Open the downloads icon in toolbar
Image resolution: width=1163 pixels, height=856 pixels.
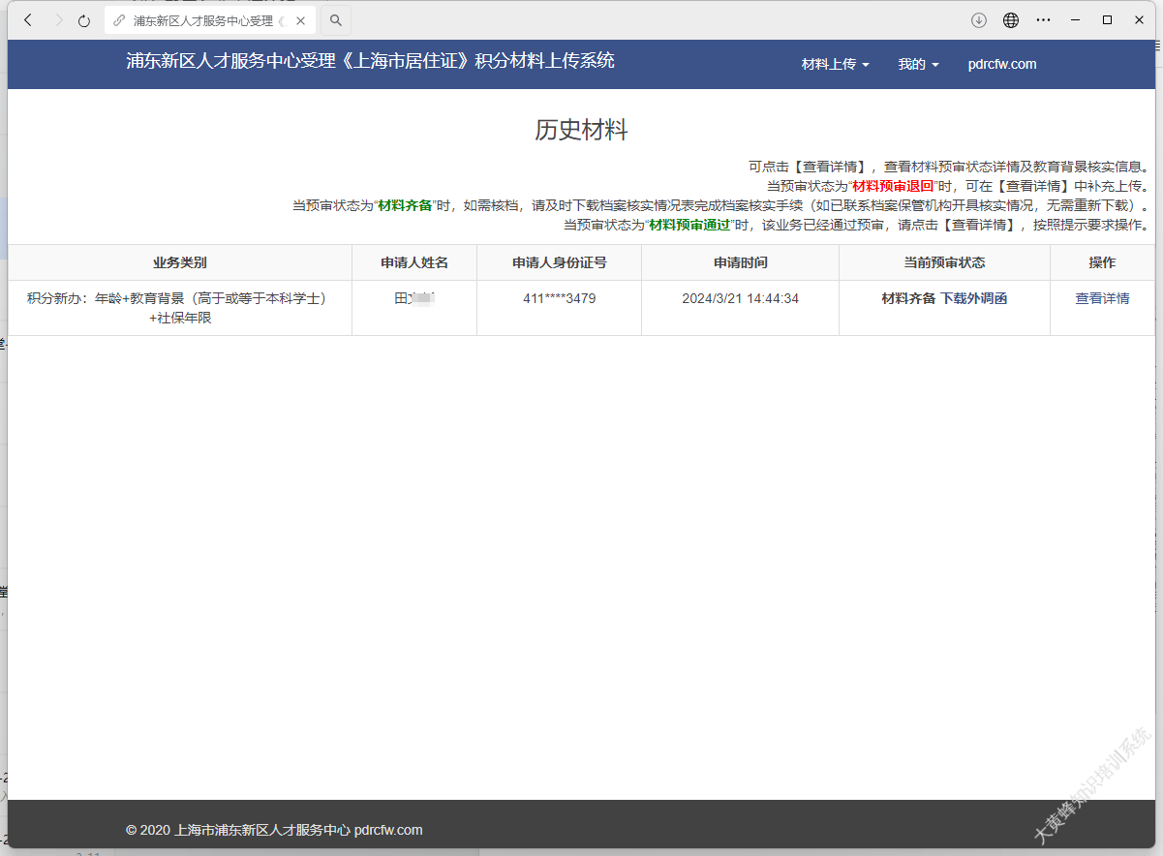click(x=979, y=20)
